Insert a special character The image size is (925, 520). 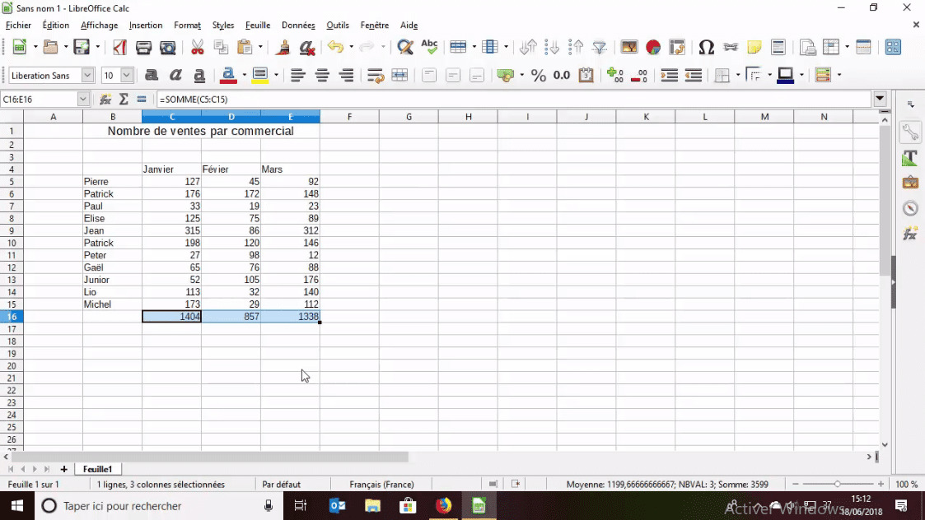point(707,47)
